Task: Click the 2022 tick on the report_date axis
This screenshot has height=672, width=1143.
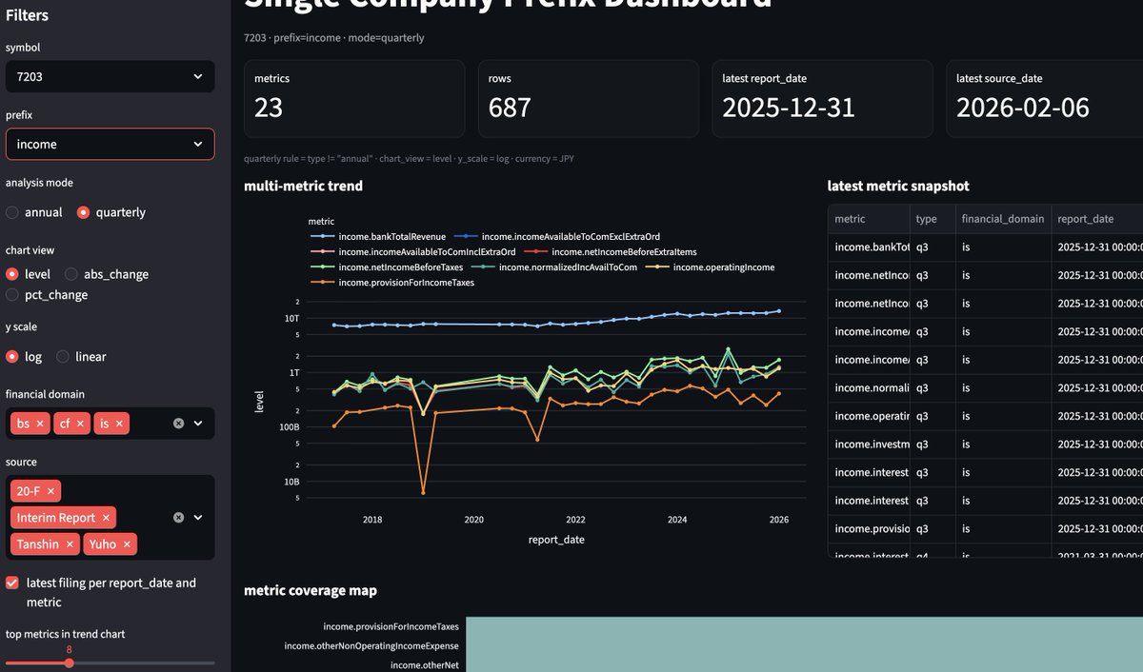Action: click(x=575, y=520)
